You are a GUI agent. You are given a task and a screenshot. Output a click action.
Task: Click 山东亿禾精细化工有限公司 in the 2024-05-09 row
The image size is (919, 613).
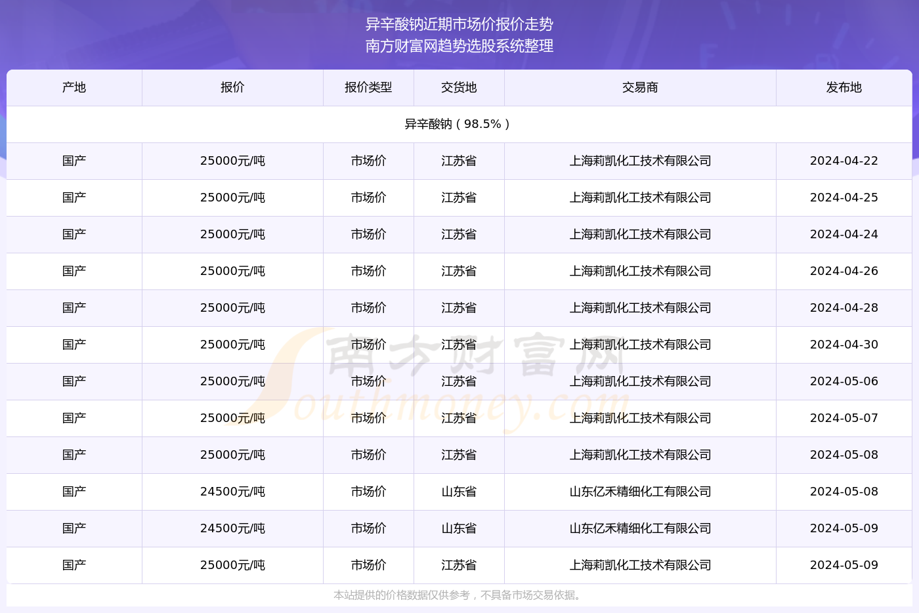coord(640,528)
